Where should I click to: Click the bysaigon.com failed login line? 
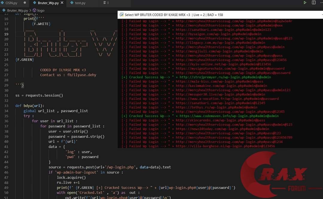click(191, 34)
